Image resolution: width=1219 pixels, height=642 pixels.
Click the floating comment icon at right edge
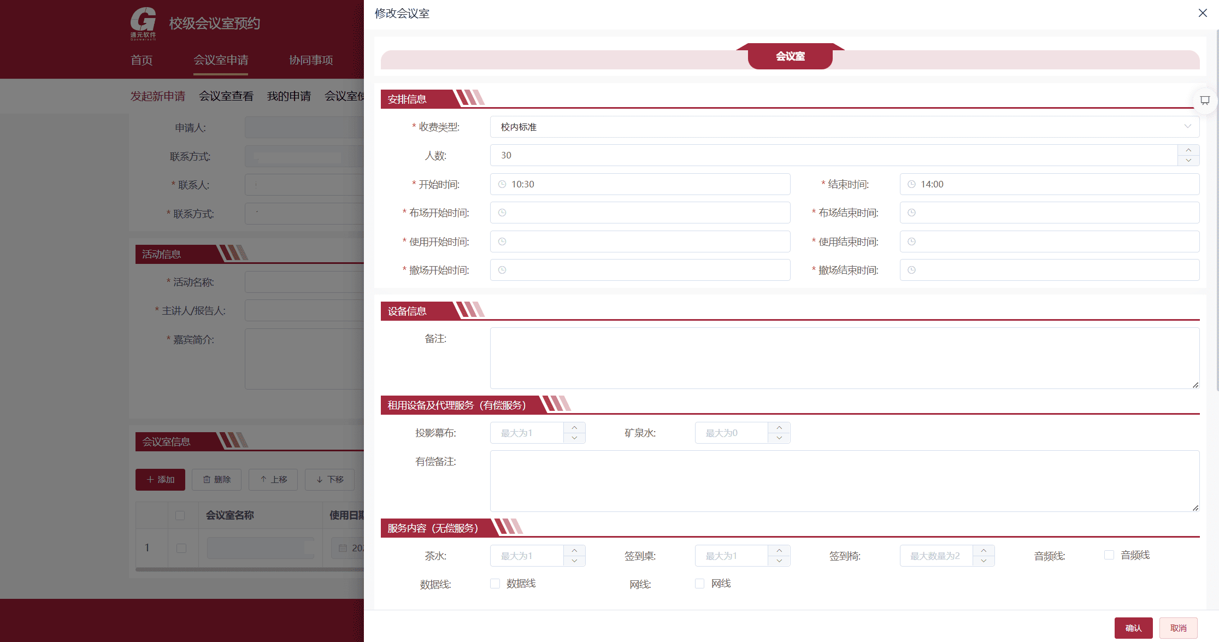(x=1204, y=100)
